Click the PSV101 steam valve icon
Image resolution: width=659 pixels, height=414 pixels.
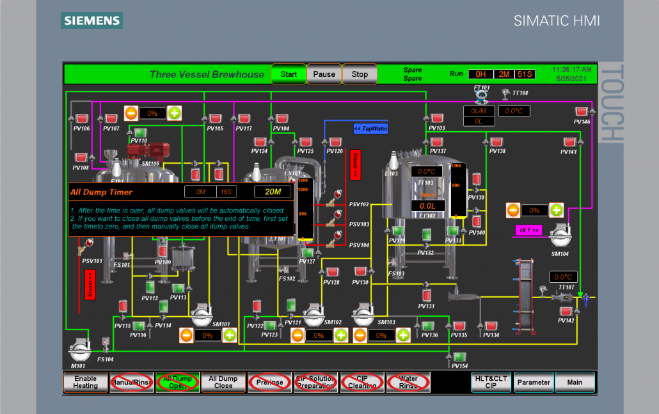point(85,247)
